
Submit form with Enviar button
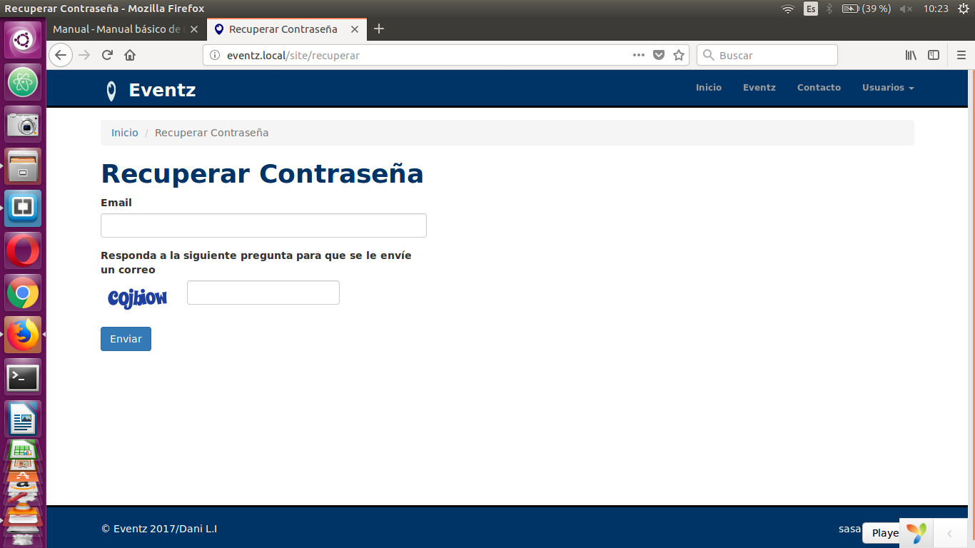(x=126, y=339)
